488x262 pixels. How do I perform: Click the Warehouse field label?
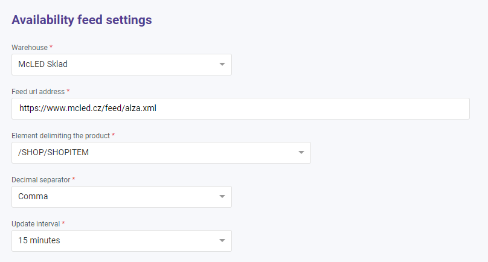(30, 47)
